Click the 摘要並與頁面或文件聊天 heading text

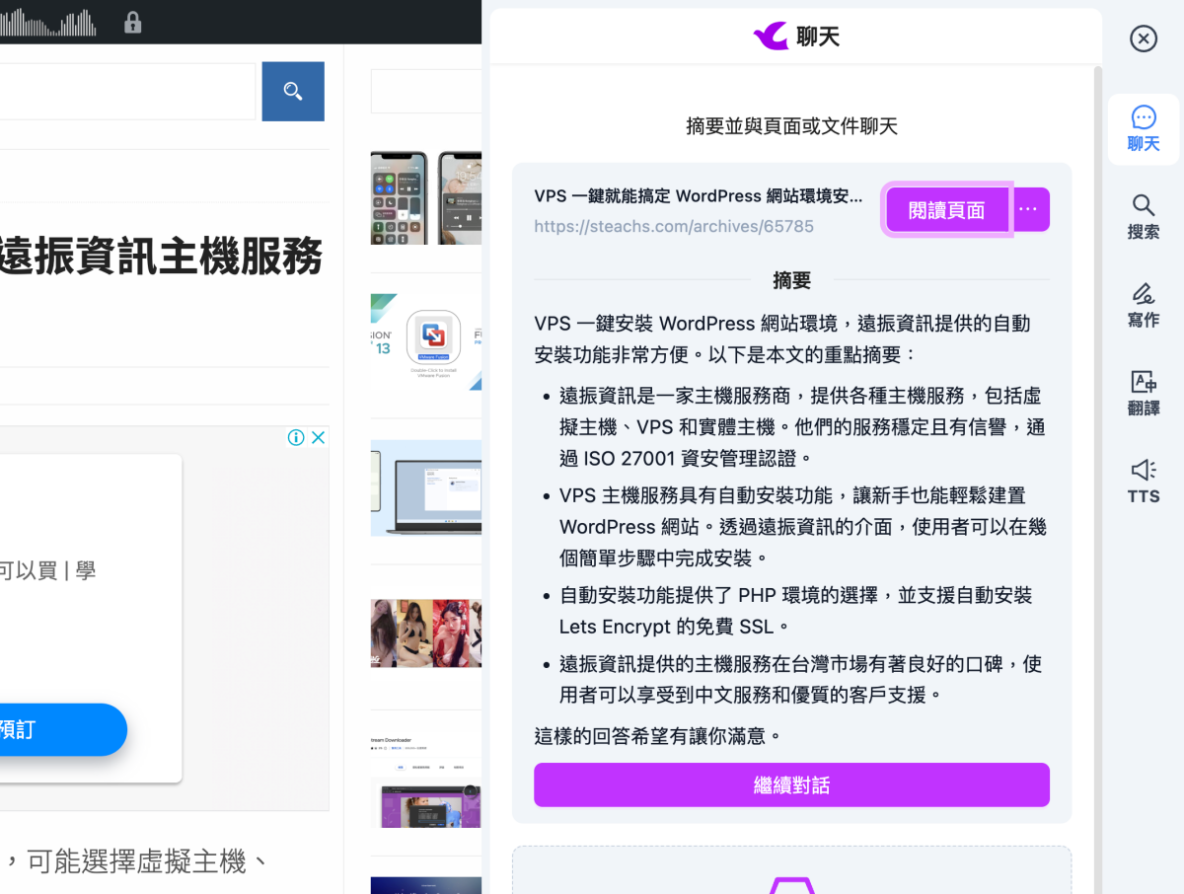click(791, 125)
